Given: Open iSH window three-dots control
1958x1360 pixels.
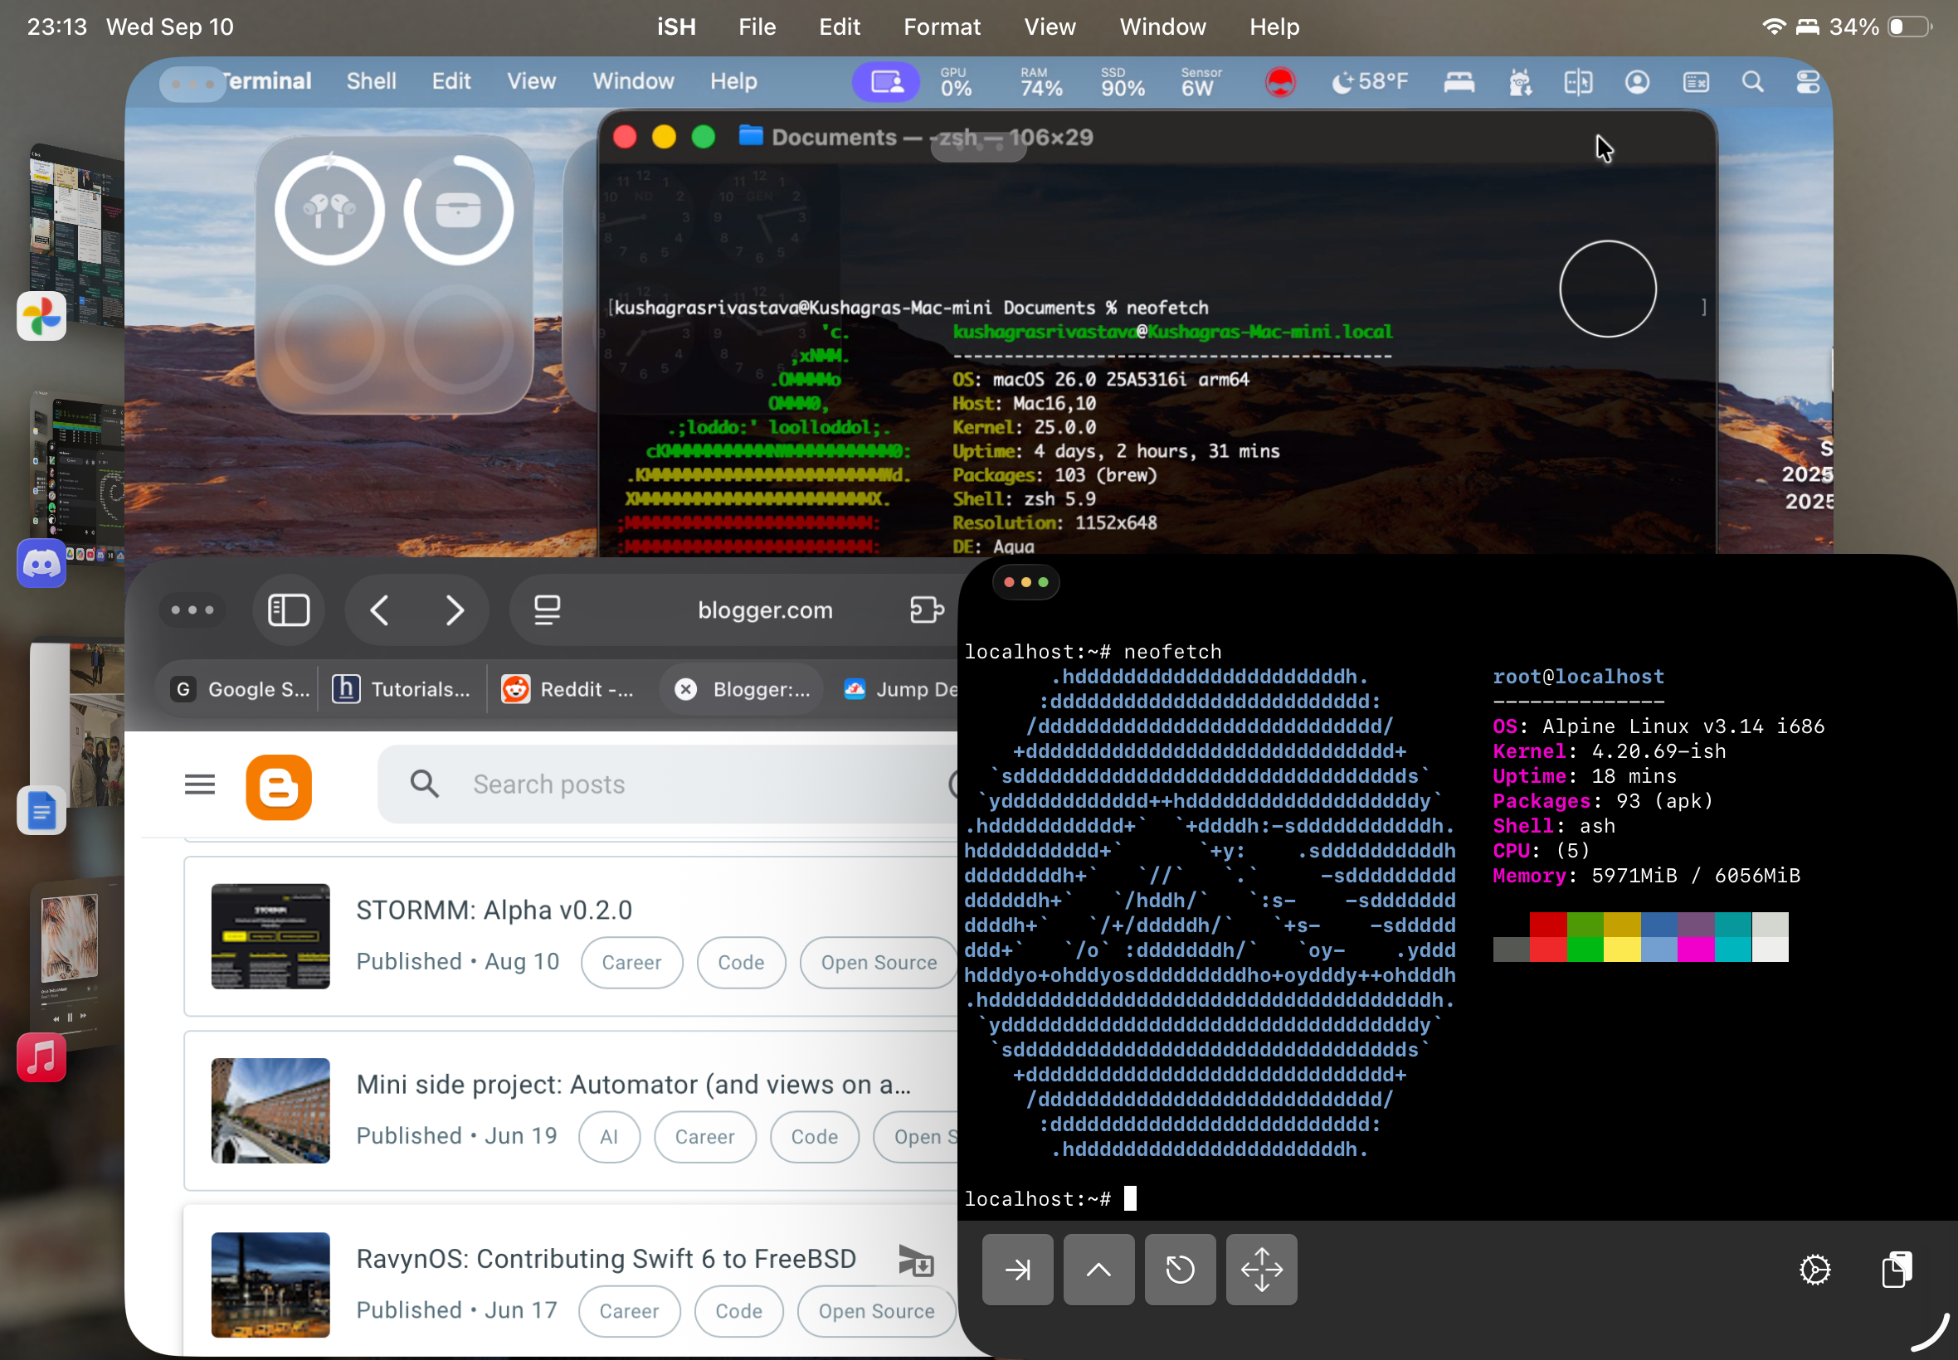Looking at the screenshot, I should tap(1025, 582).
